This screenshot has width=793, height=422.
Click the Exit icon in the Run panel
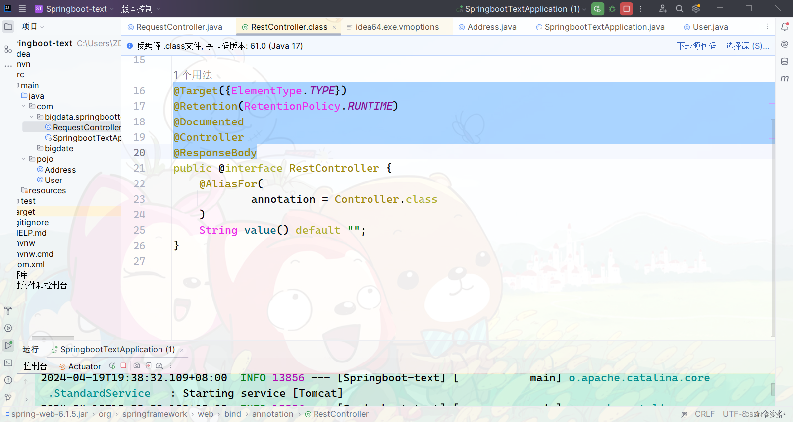click(148, 366)
